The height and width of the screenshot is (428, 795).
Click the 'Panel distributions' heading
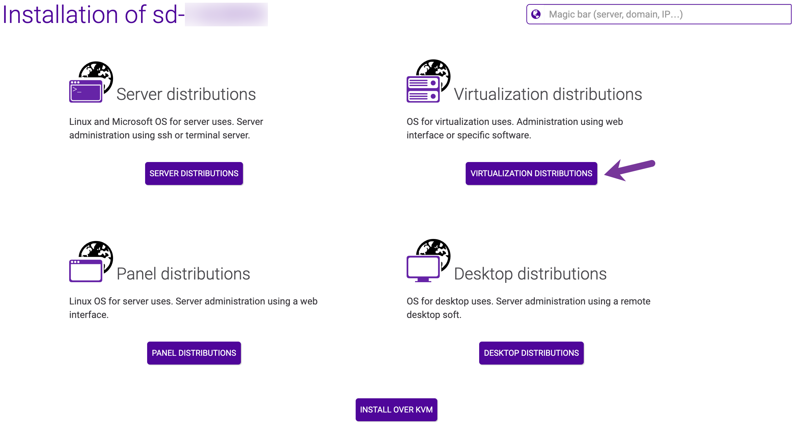coord(183,274)
